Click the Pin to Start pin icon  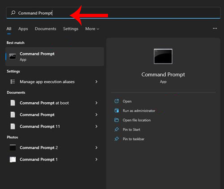tap(116, 129)
